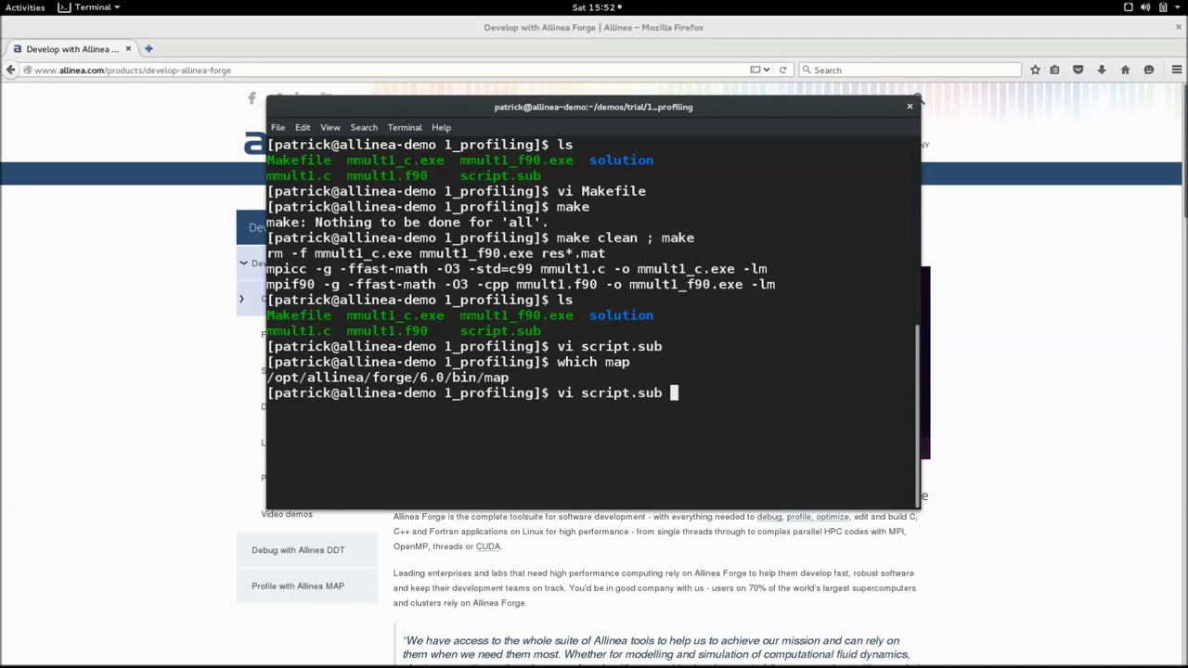1188x668 pixels.
Task: Click the battery icon in top bar
Action: 1163,7
